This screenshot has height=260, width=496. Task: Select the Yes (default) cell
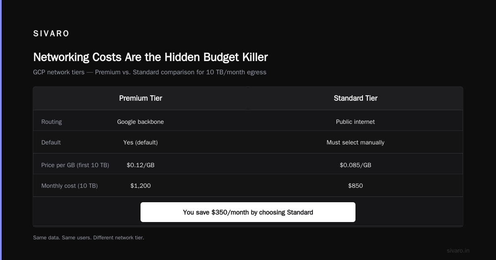click(141, 142)
